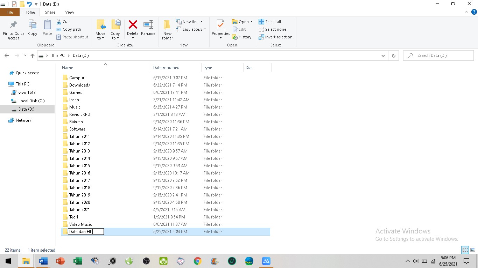Choose Invert selection
478x268 pixels.
pos(275,37)
